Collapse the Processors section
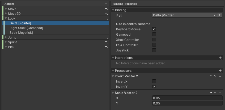The height and width of the screenshot is (110, 225). (113, 71)
